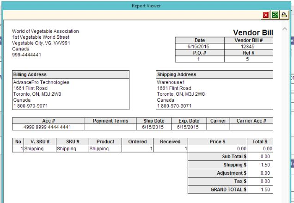Click the Billing Address header
The height and width of the screenshot is (203, 294).
tap(31, 74)
